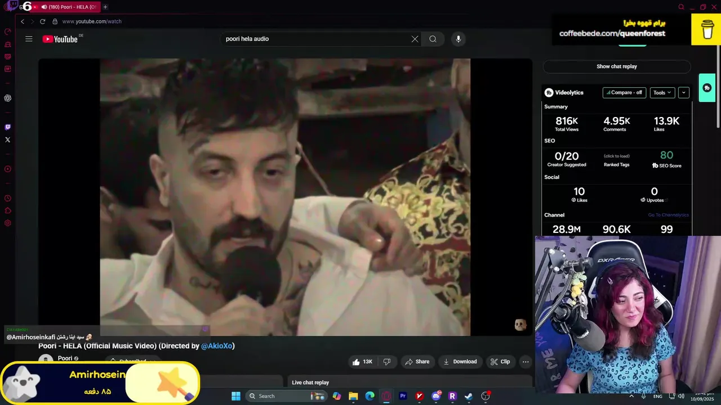
Task: Open more actions via the three-dot button
Action: click(526, 362)
